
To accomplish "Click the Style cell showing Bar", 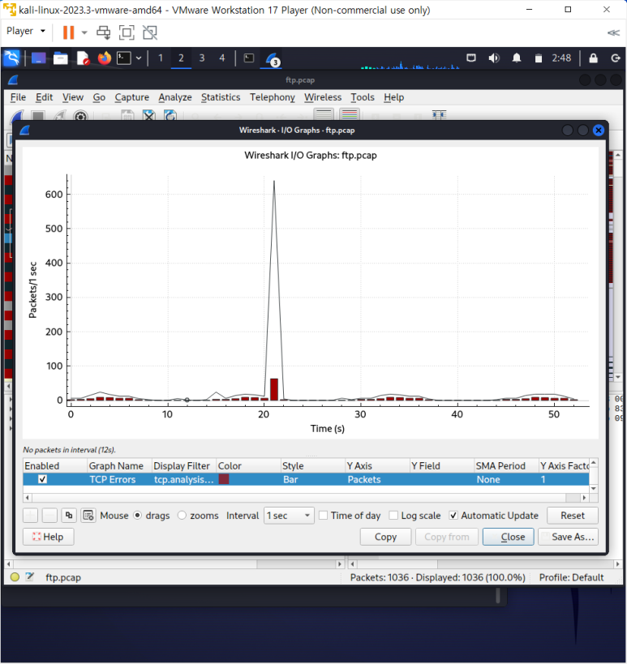I will (x=313, y=479).
